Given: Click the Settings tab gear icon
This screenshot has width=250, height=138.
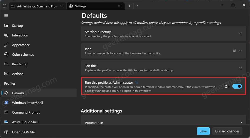Looking at the screenshot, I should click(x=71, y=6).
